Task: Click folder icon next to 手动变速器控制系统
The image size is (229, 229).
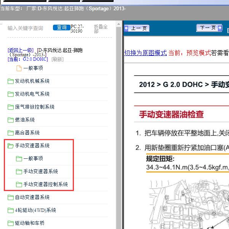Action: pos(19,185)
